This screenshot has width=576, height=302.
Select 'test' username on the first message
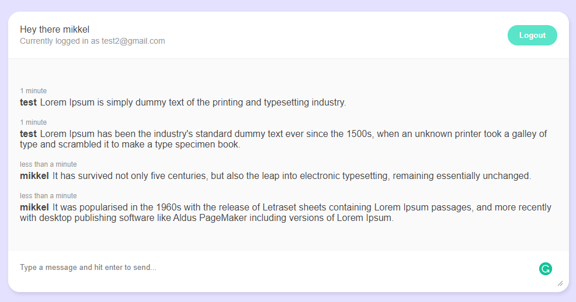coord(28,103)
